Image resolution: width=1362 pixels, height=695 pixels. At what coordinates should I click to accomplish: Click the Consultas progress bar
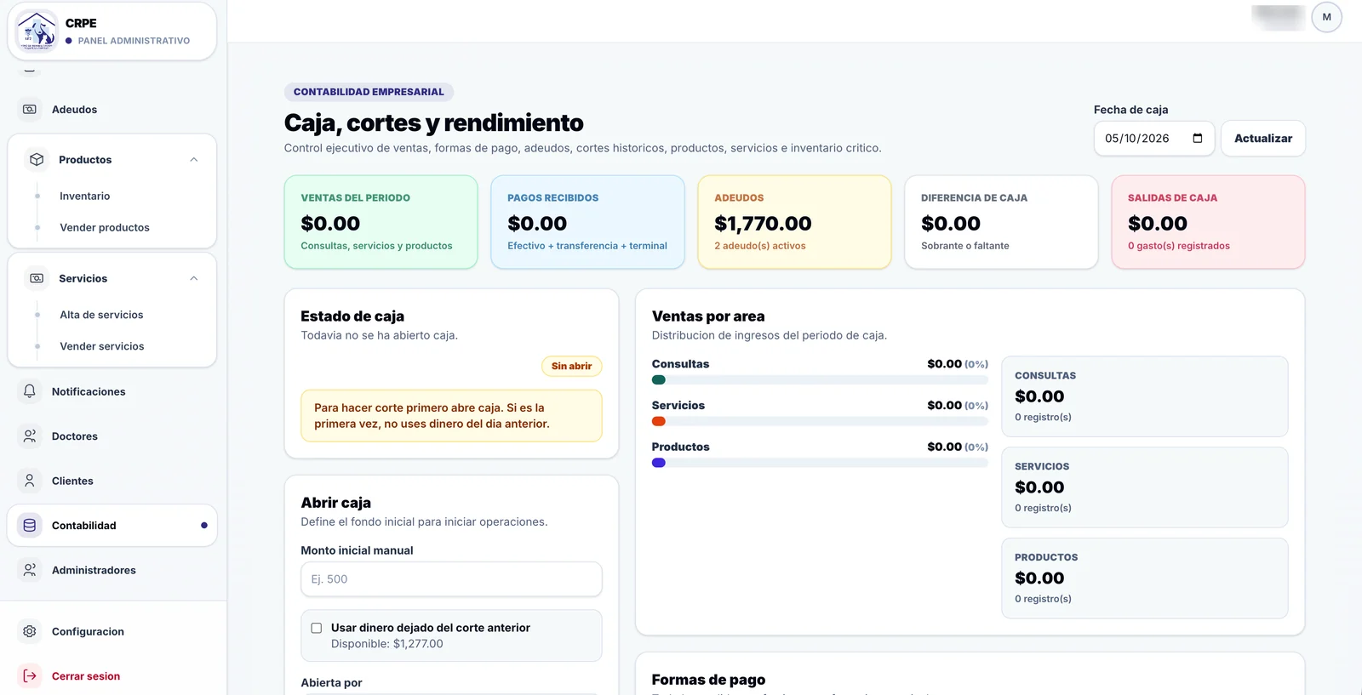click(820, 380)
